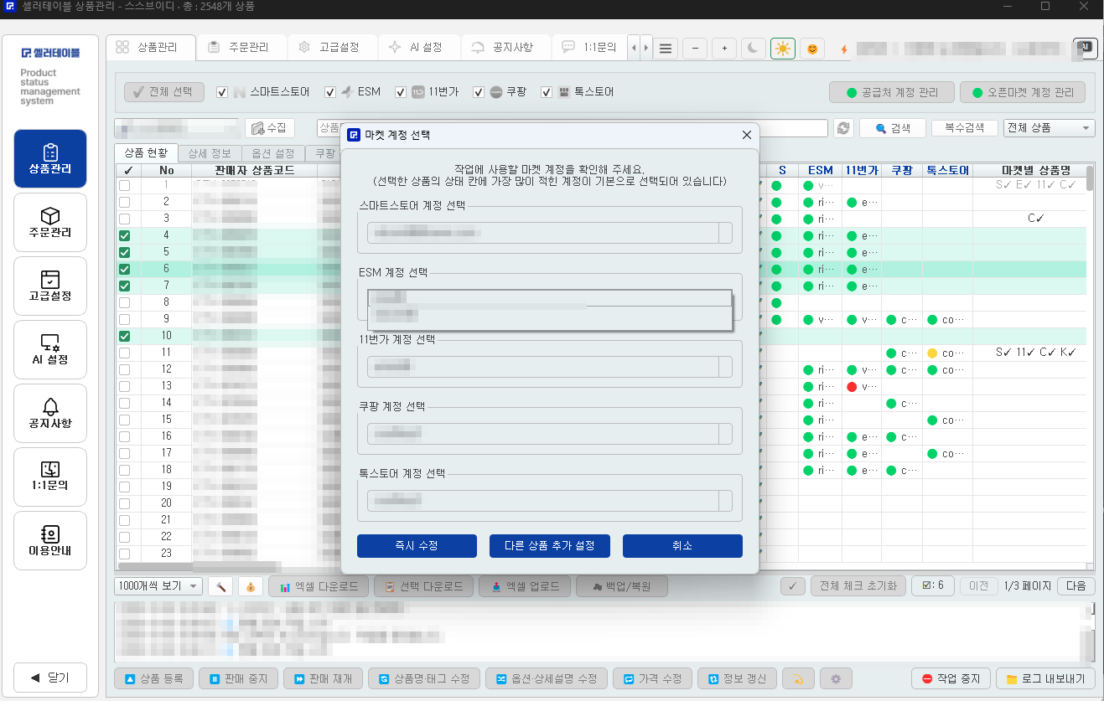Toggle the 톡스토어 checkbox
1104x701 pixels.
tap(547, 92)
